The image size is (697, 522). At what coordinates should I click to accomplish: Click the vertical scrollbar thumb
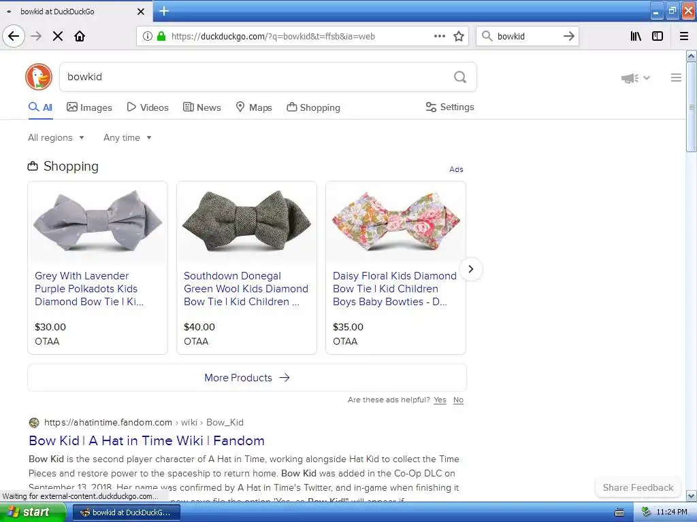coord(691,107)
